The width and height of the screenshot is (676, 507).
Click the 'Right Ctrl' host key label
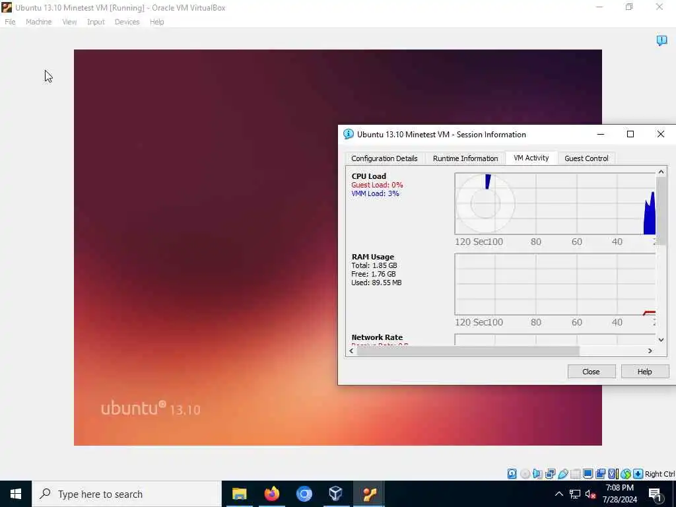(659, 474)
